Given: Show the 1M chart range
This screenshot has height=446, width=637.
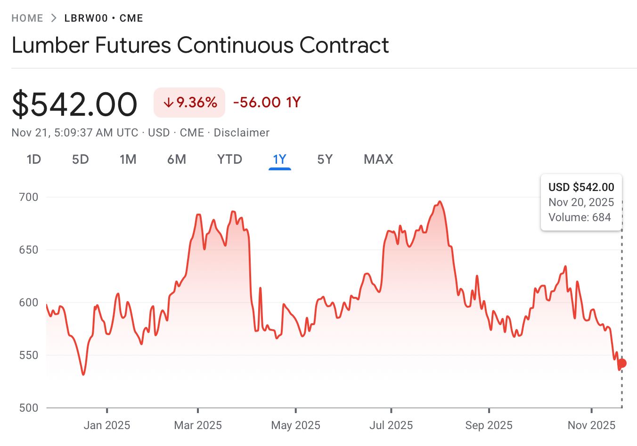Looking at the screenshot, I should 128,159.
